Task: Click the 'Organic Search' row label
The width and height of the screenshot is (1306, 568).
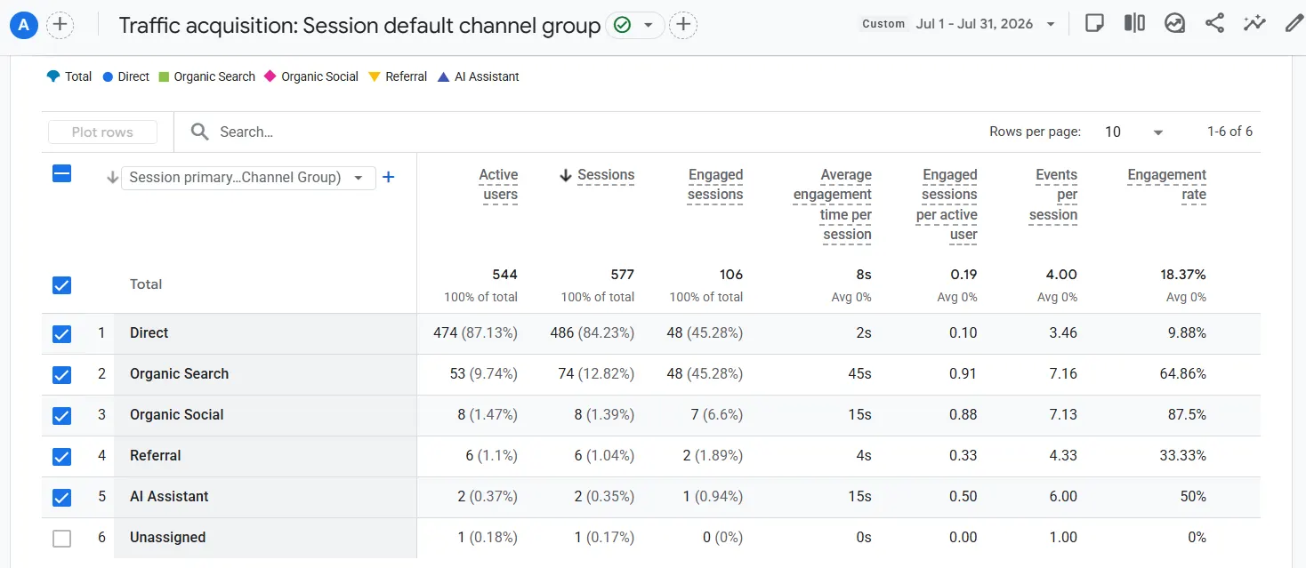Action: (179, 373)
